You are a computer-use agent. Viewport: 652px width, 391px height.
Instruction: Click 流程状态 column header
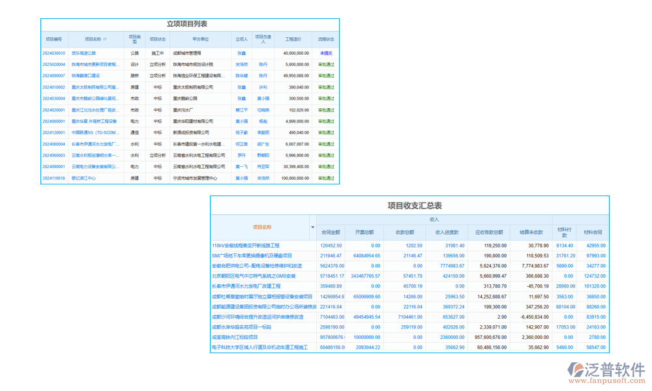[x=326, y=39]
